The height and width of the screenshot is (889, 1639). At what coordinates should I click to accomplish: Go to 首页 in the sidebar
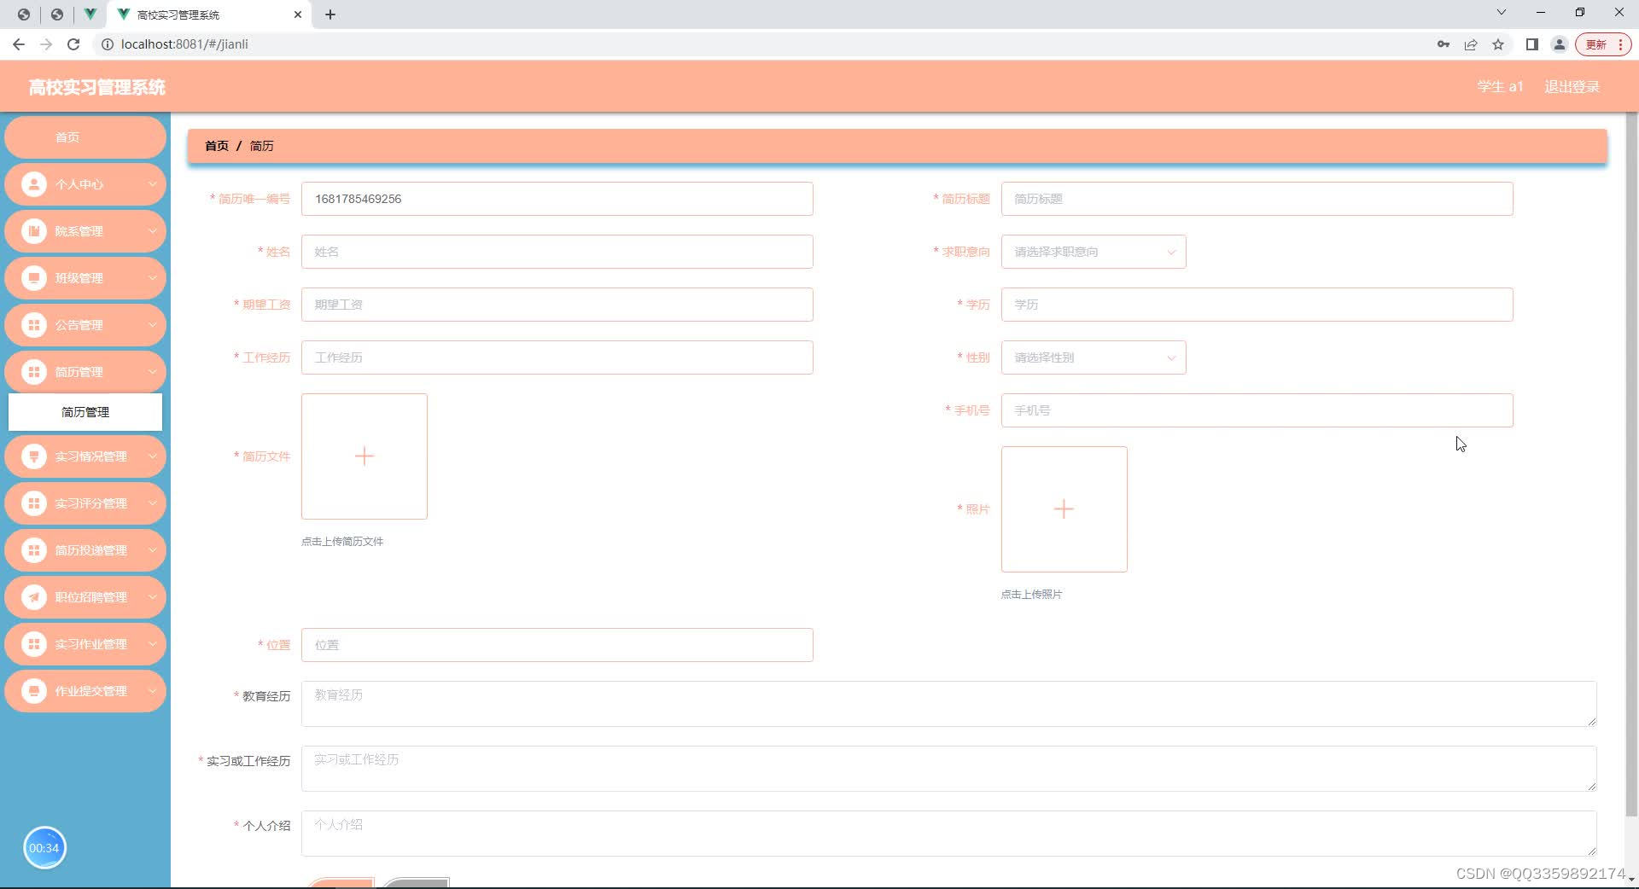(85, 137)
